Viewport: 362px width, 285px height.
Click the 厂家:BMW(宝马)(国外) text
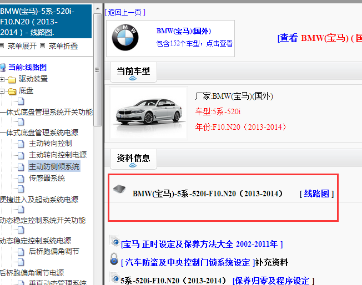coord(234,96)
